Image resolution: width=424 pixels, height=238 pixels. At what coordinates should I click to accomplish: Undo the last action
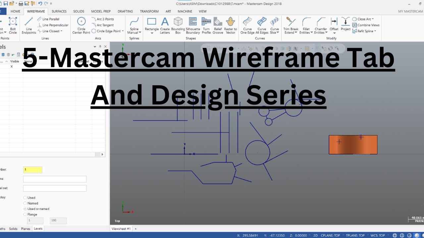click(x=40, y=4)
